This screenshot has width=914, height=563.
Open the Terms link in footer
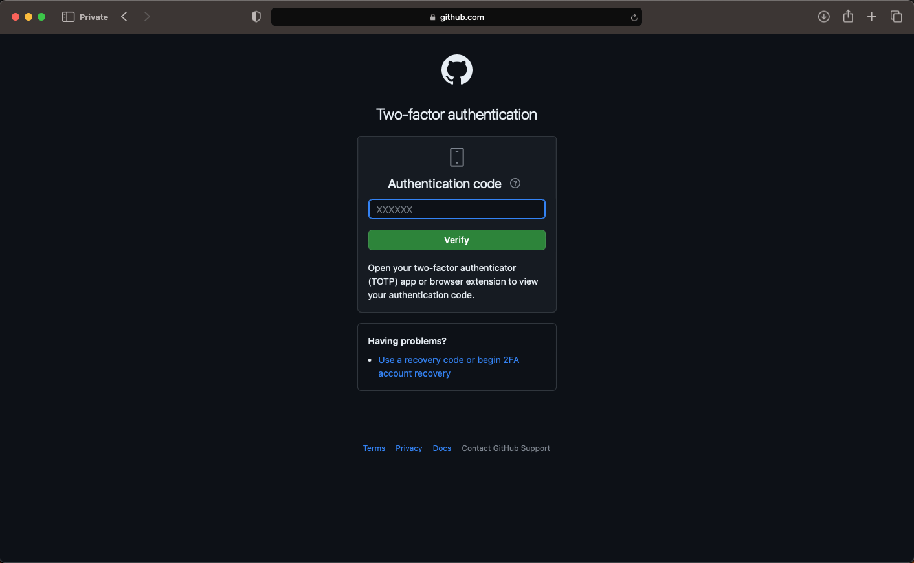374,448
